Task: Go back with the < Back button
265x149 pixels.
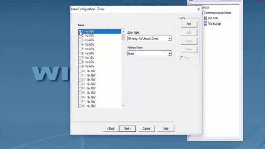Action: tap(111, 129)
